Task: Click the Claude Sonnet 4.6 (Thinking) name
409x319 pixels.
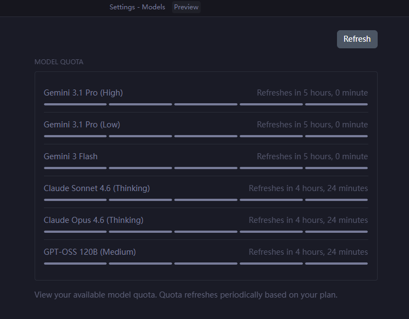Action: [x=97, y=188]
